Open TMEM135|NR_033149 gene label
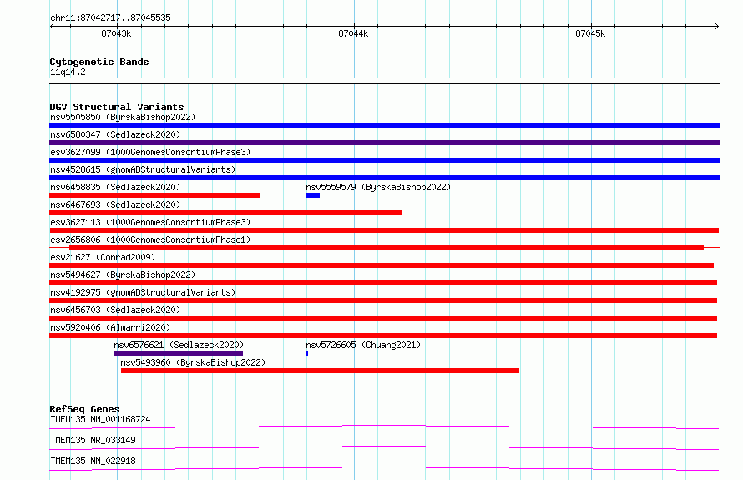 coord(93,440)
